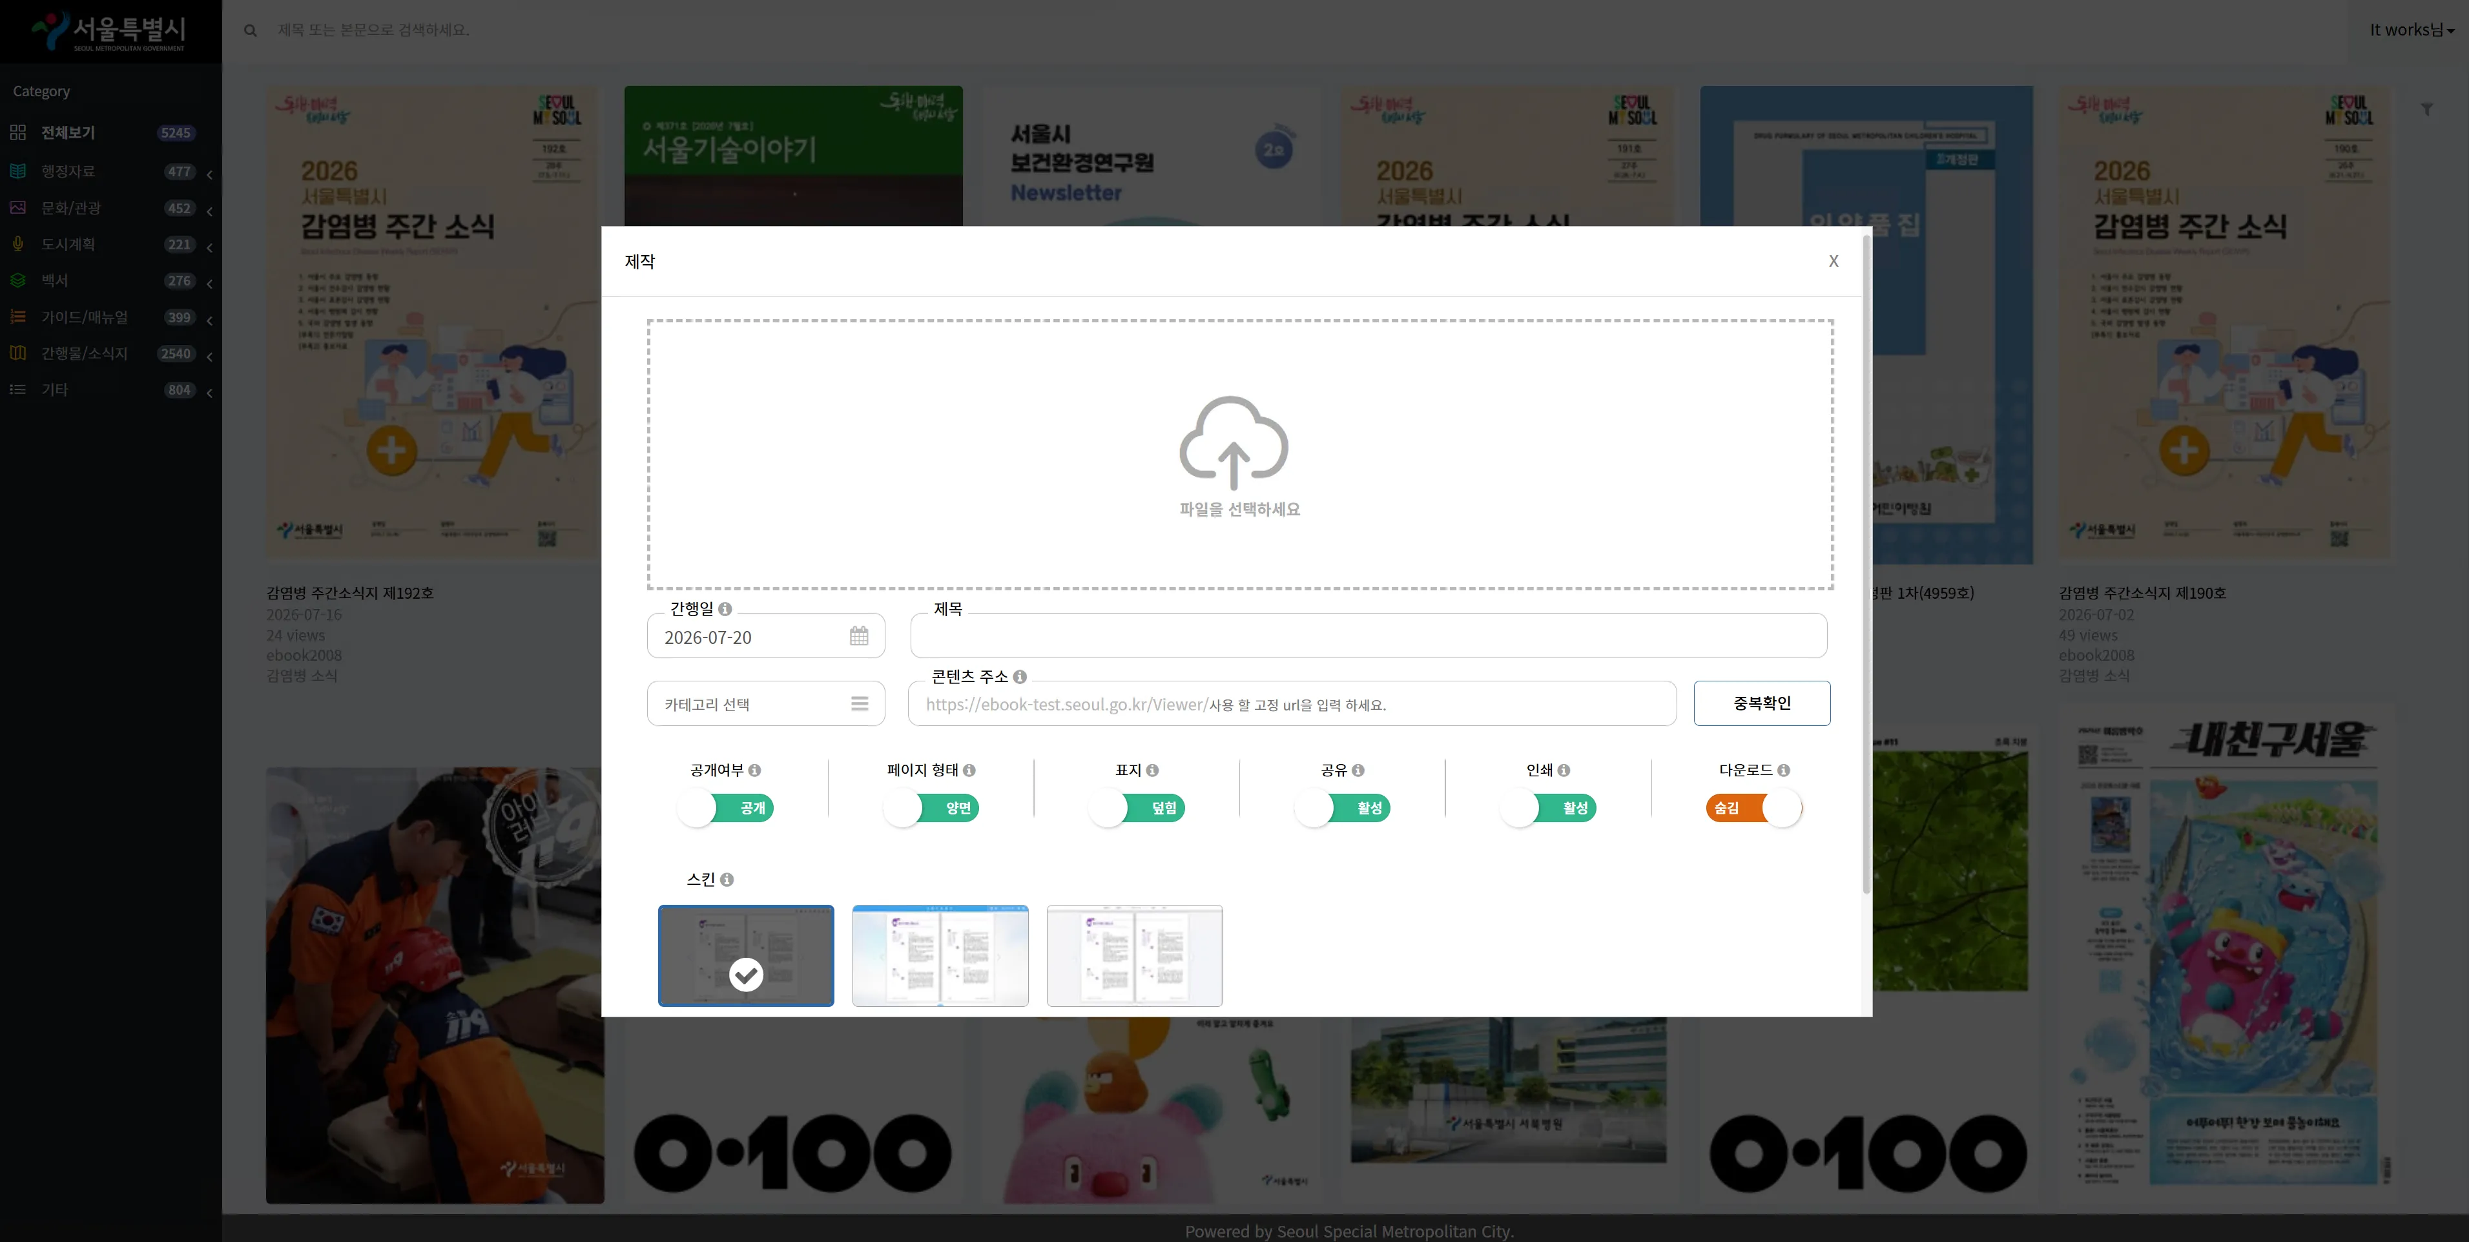Click the 제목 input field
This screenshot has width=2469, height=1242.
[x=1369, y=636]
